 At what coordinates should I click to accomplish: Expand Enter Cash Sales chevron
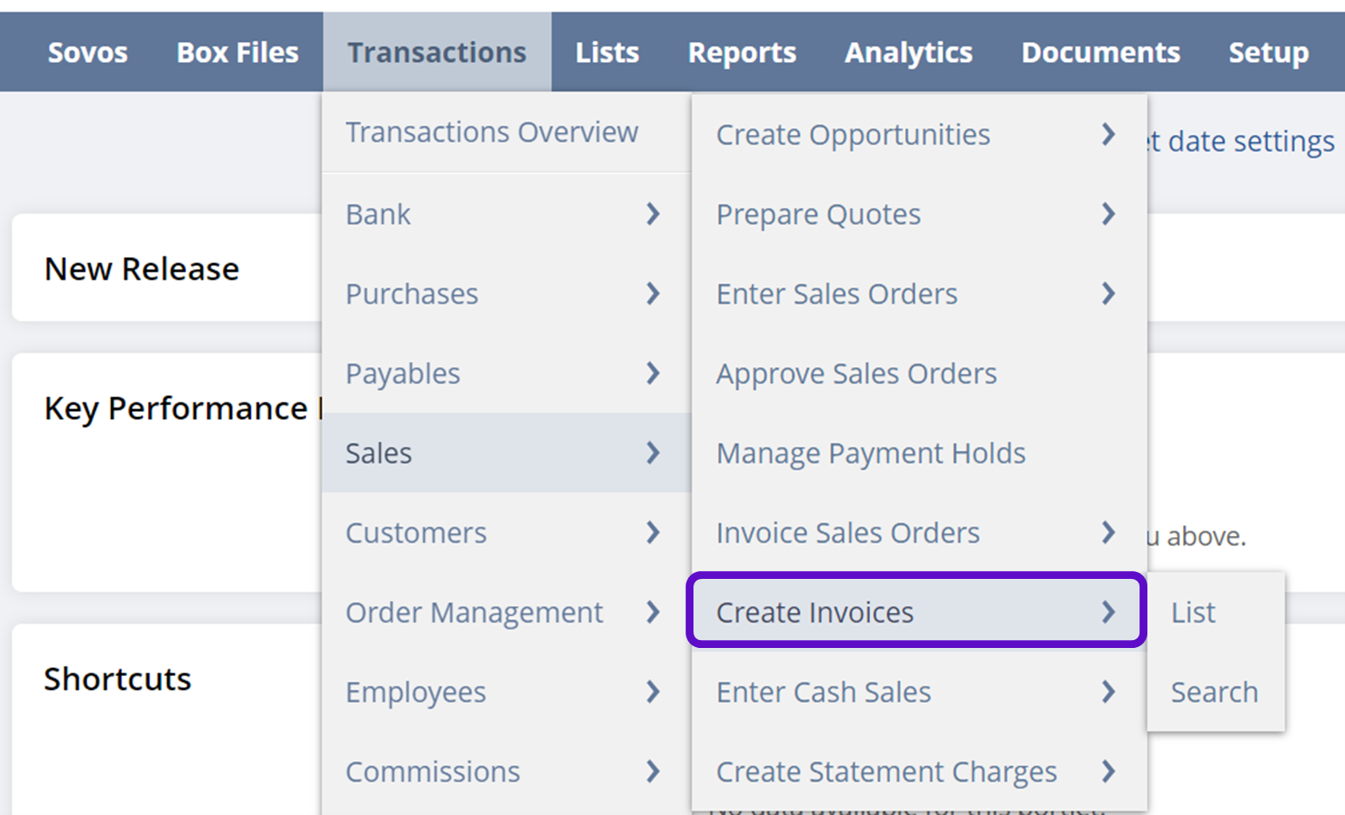click(x=1108, y=692)
